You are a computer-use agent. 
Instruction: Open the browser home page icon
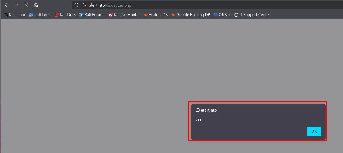(x=36, y=5)
